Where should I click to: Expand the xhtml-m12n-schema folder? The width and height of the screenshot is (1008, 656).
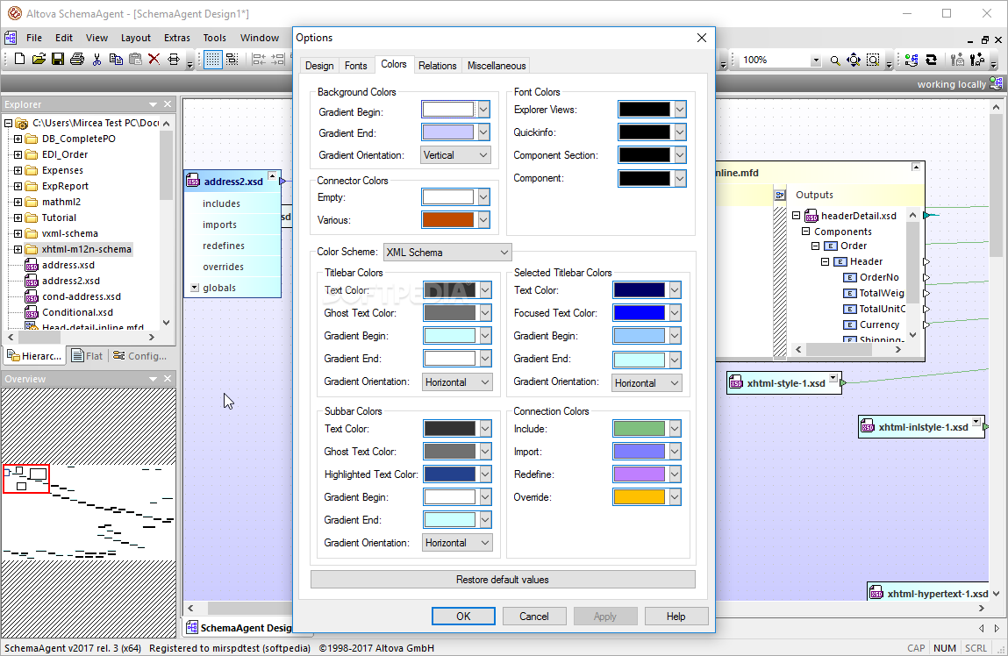pyautogui.click(x=18, y=249)
